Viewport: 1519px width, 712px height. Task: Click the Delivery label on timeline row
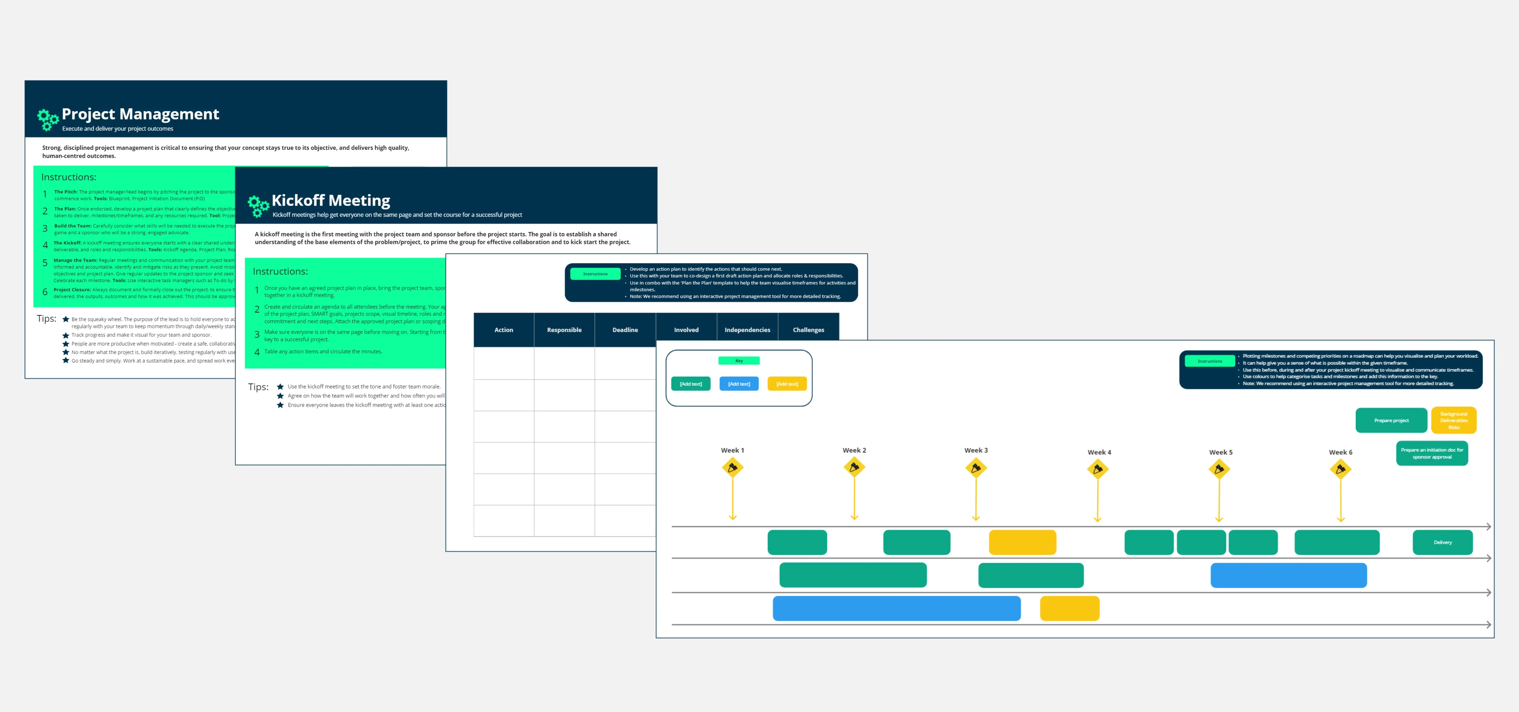tap(1444, 542)
